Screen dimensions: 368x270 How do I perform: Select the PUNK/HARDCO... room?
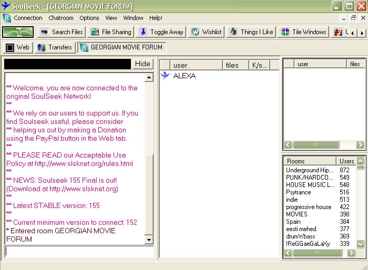(x=309, y=178)
